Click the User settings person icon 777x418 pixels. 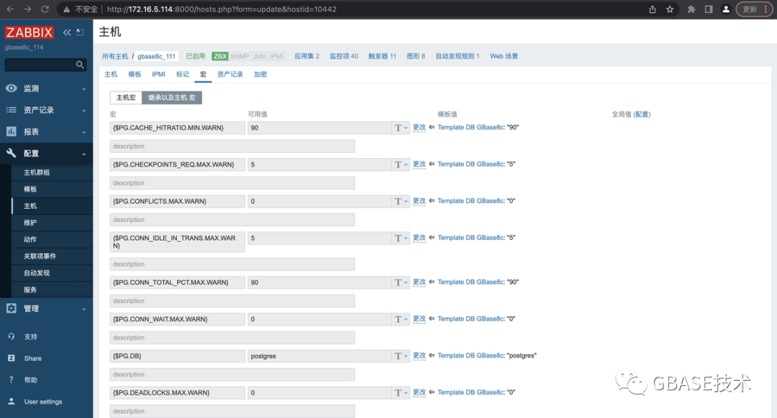click(12, 401)
